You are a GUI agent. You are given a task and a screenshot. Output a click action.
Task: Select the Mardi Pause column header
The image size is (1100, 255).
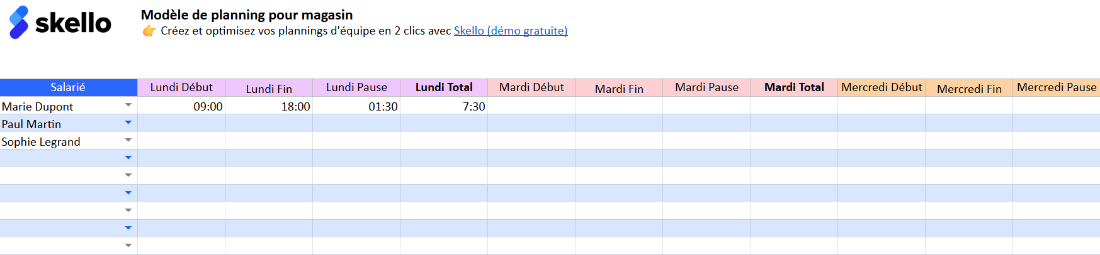click(706, 87)
